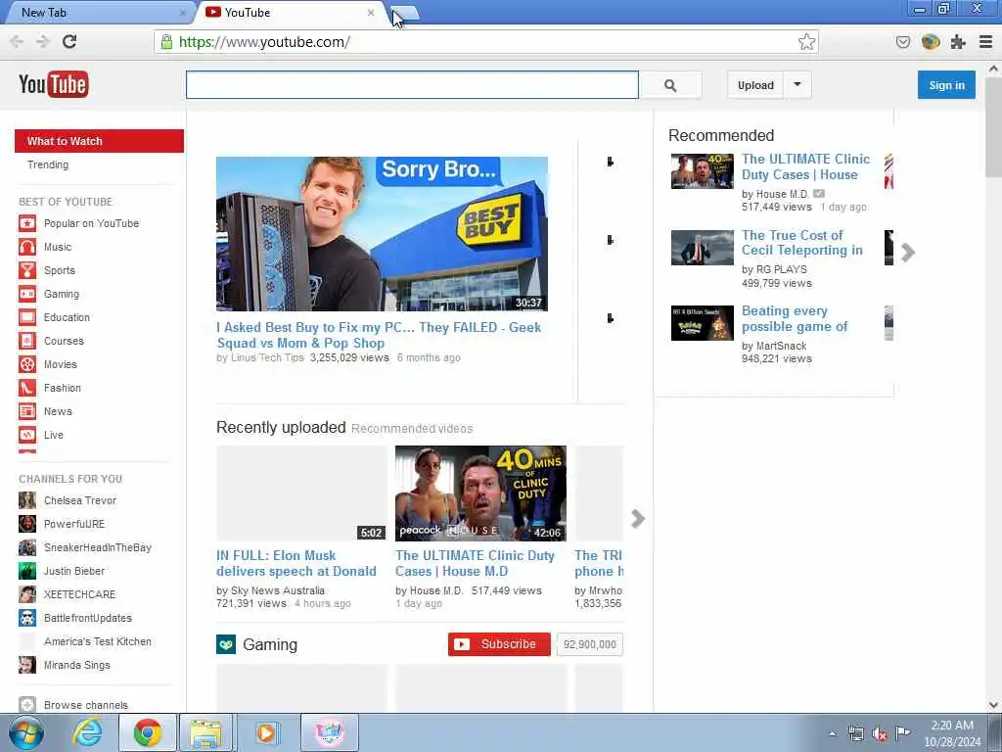The width and height of the screenshot is (1002, 752).
Task: Open the Trending menu item
Action: tap(48, 164)
